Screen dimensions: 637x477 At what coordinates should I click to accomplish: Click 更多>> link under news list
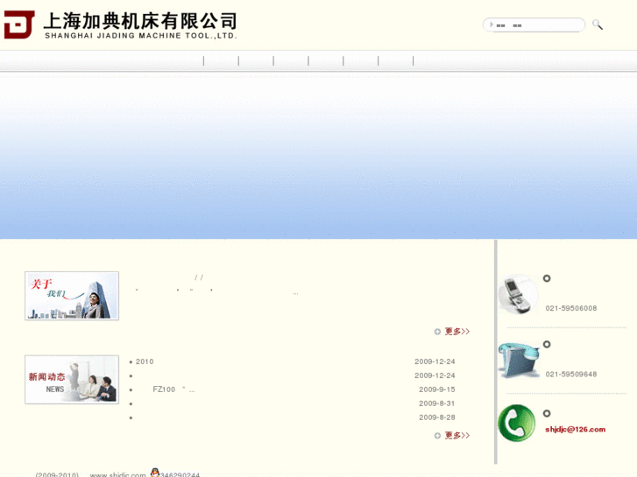coord(457,435)
